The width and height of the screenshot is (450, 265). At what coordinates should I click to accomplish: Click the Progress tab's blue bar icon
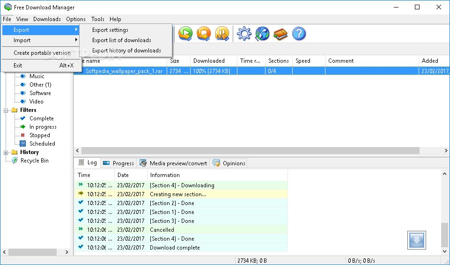(x=106, y=163)
